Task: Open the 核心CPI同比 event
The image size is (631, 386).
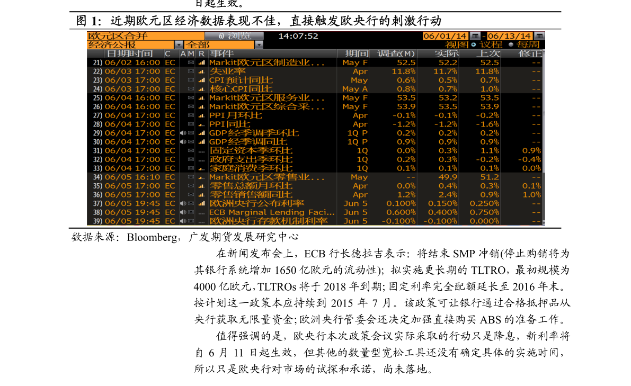Action: tap(241, 89)
